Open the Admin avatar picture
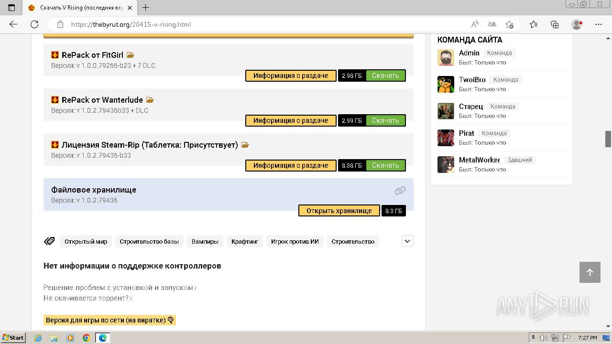Viewport: 612px width, 344px height. 446,58
